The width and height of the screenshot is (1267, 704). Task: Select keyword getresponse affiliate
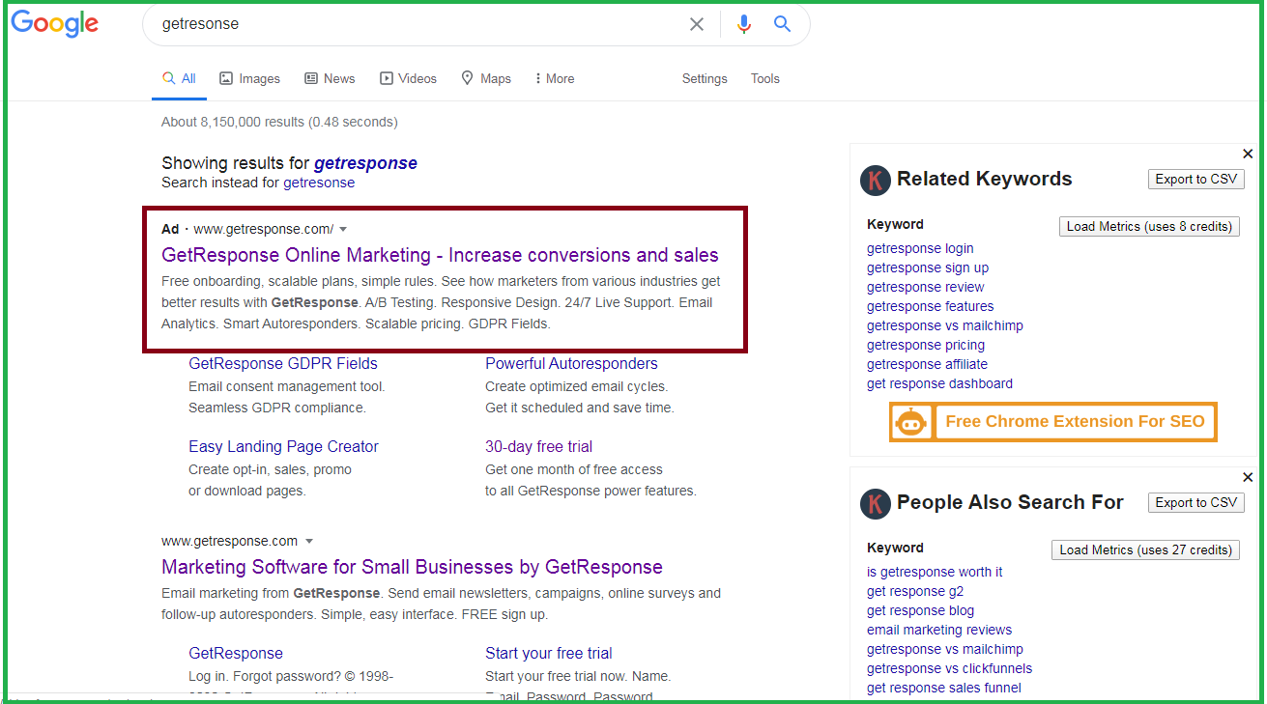927,365
